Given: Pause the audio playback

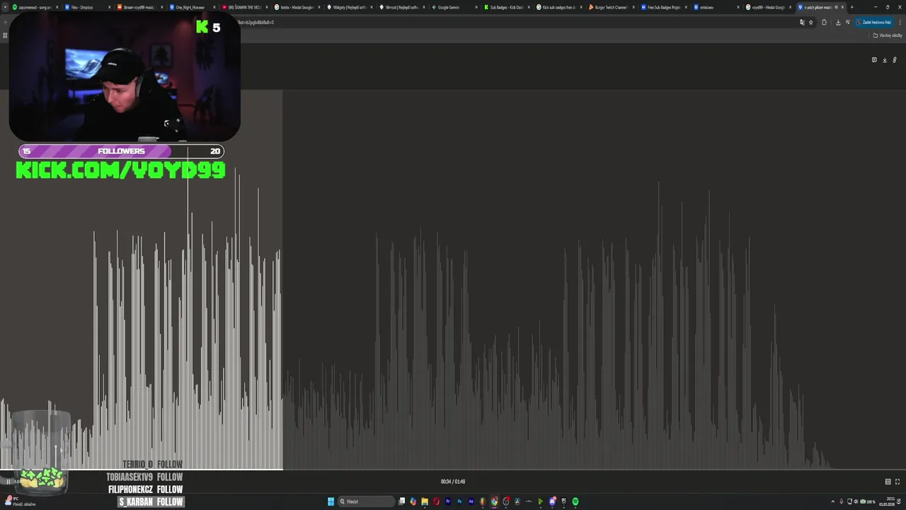Looking at the screenshot, I should 8,482.
